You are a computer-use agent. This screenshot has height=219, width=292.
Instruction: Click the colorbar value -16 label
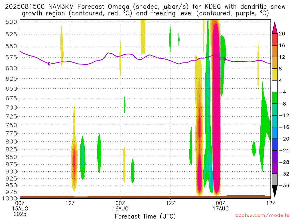click(x=284, y=127)
